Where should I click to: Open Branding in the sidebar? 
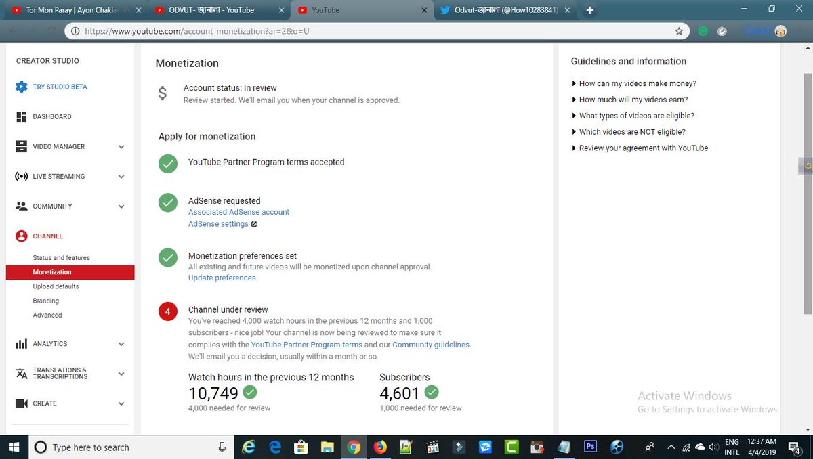pos(45,301)
